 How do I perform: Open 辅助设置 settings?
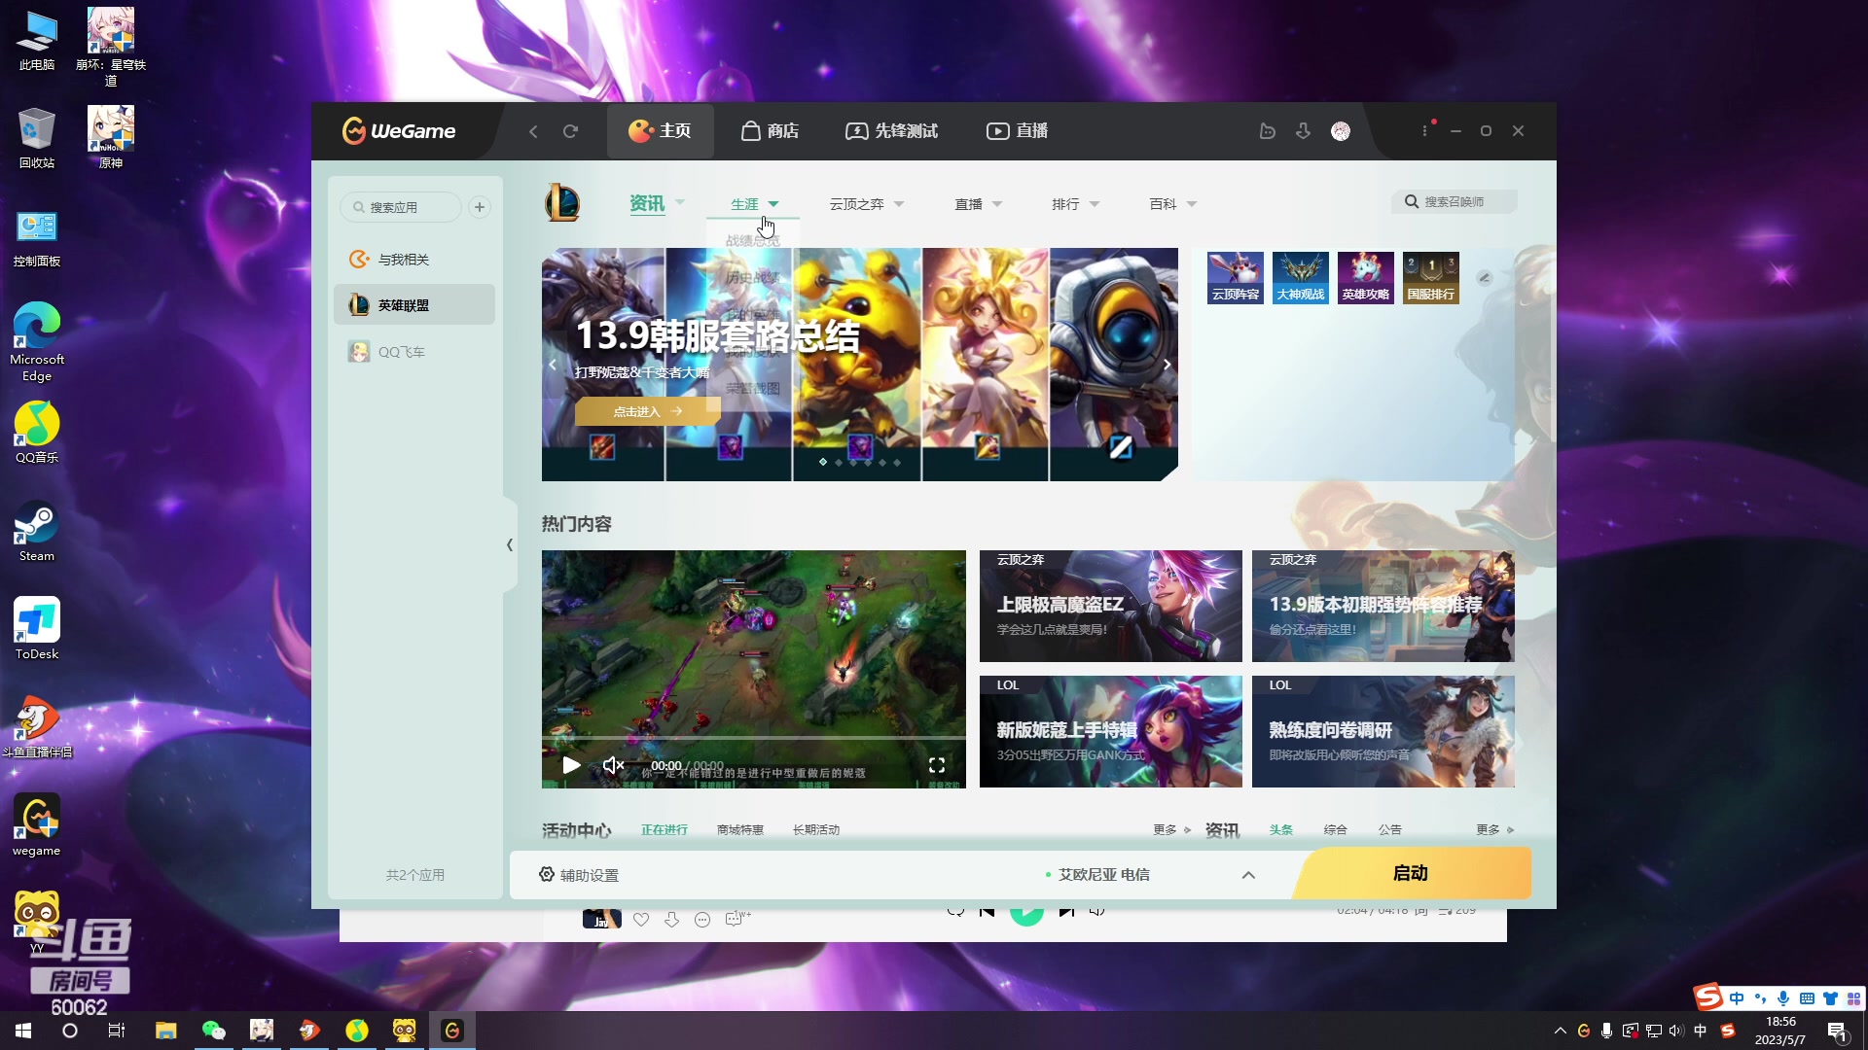579,875
